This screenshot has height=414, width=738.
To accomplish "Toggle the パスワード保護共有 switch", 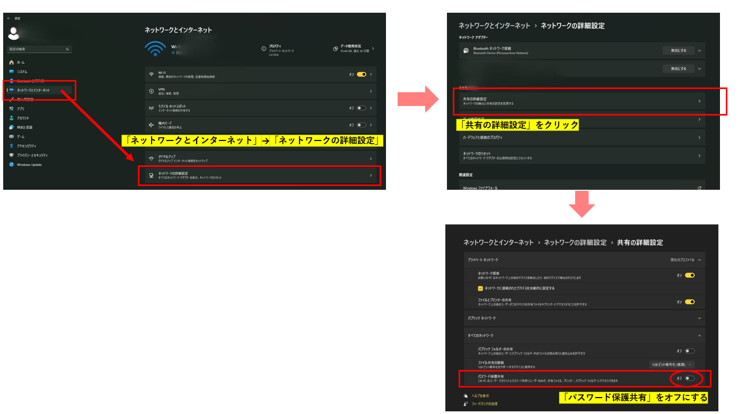I will pos(690,378).
